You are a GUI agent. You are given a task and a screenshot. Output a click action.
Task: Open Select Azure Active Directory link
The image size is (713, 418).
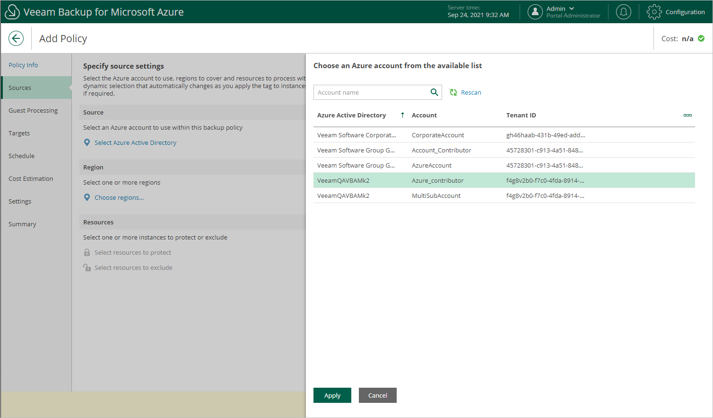[x=135, y=142]
